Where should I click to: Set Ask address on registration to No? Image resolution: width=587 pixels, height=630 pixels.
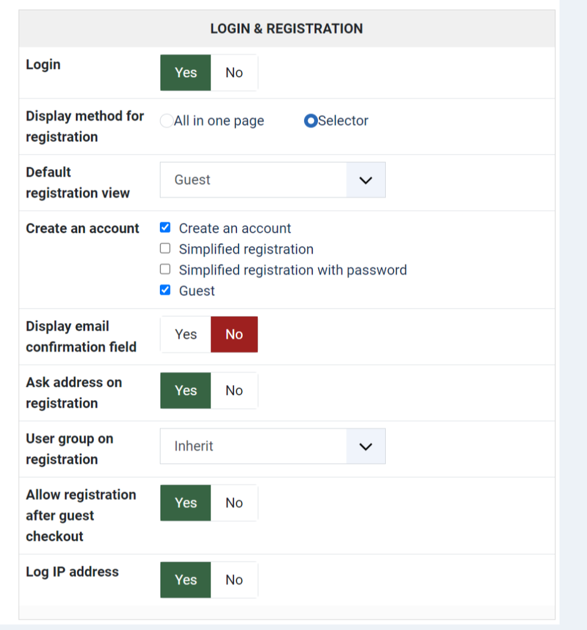234,391
